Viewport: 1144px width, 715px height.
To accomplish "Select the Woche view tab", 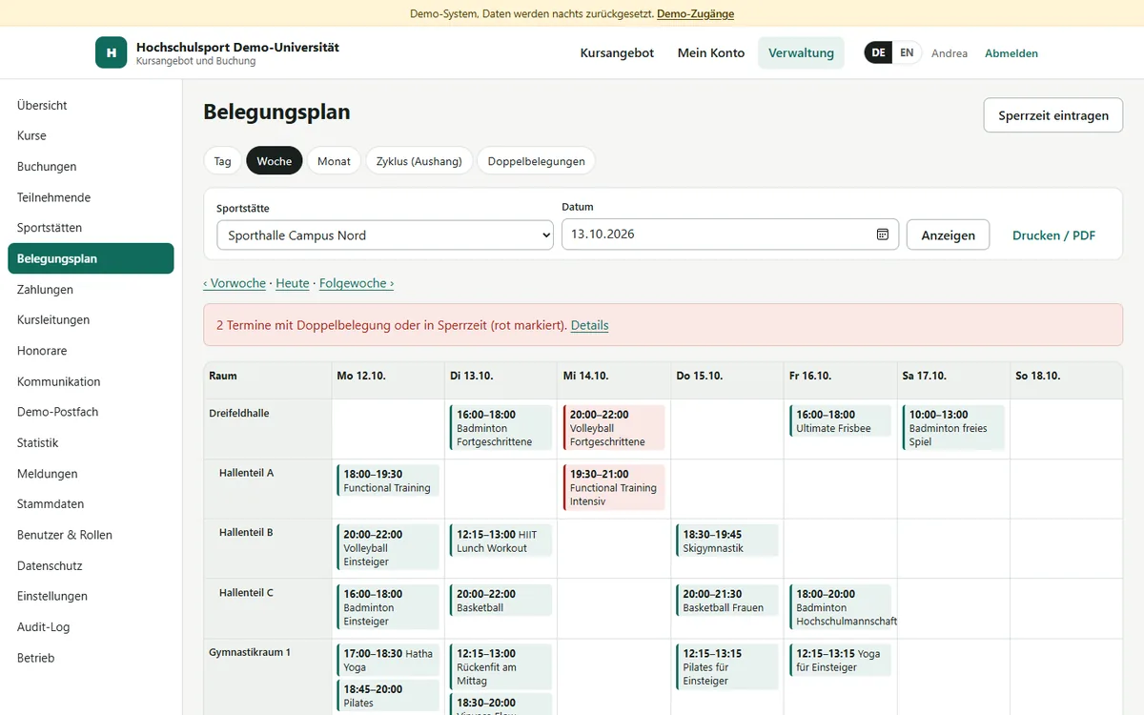I will tap(275, 161).
